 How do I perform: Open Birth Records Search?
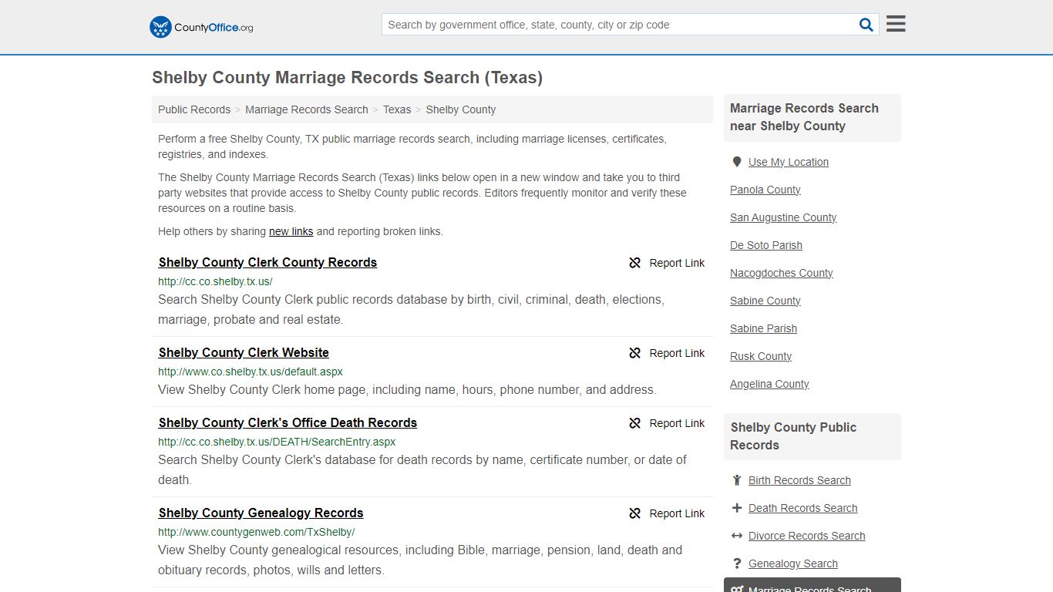(799, 480)
